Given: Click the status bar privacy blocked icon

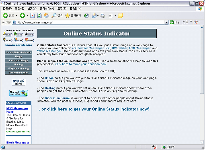Looking at the screenshot, I should 154,147.
